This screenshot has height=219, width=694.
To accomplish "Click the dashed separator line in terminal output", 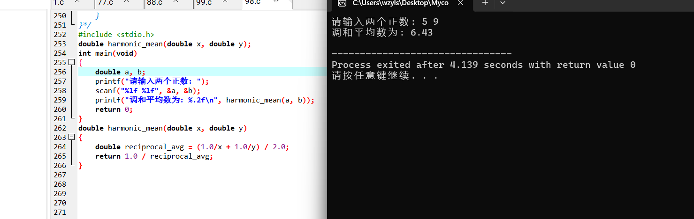I will (x=421, y=54).
